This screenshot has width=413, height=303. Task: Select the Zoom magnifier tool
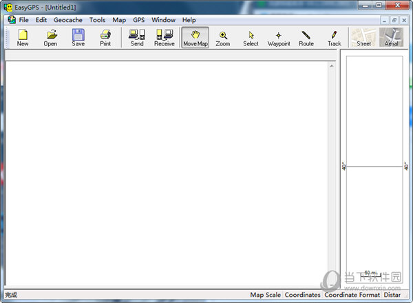coord(223,38)
